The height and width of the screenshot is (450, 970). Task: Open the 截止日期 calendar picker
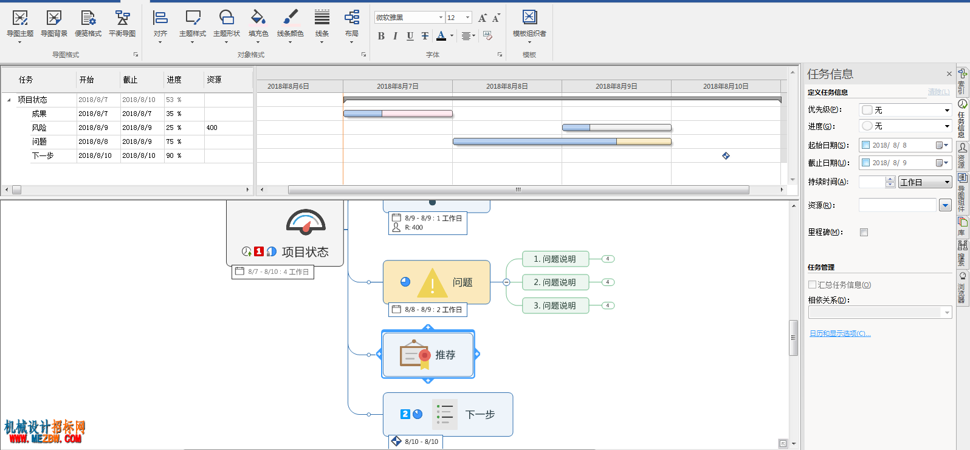(942, 163)
